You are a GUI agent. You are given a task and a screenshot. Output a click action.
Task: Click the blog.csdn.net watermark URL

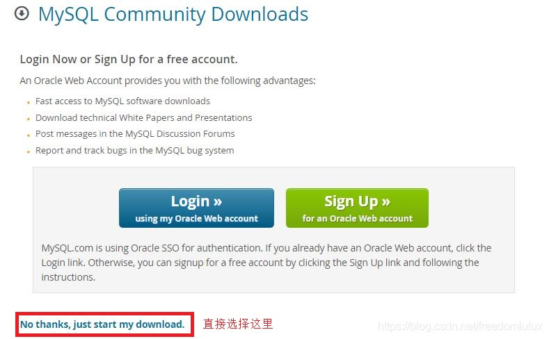(461, 326)
